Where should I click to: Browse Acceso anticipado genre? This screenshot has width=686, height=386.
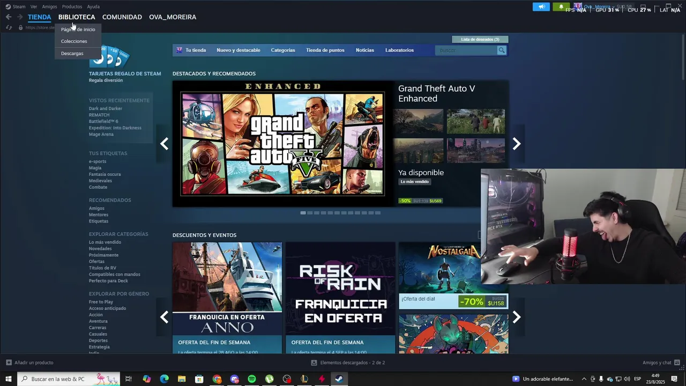tap(108, 308)
